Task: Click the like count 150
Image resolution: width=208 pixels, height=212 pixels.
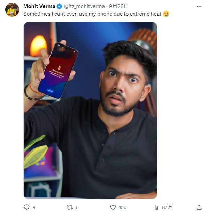Action: [x=123, y=207]
